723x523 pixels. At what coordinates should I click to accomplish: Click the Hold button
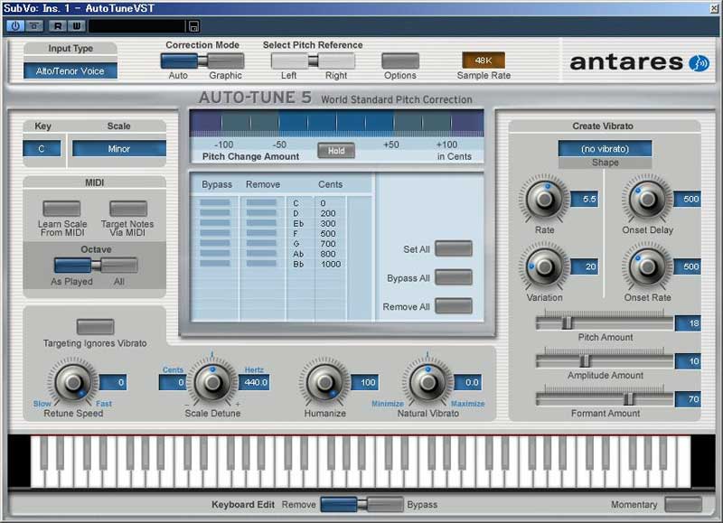(336, 151)
